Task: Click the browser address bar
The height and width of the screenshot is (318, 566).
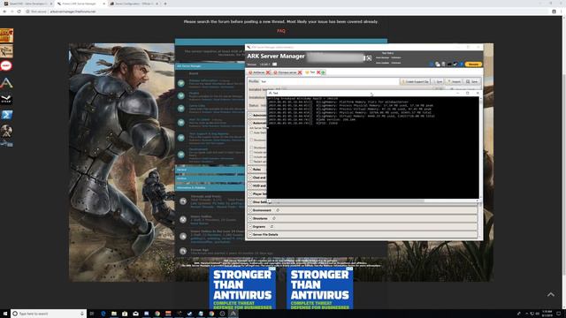Action: (287, 11)
